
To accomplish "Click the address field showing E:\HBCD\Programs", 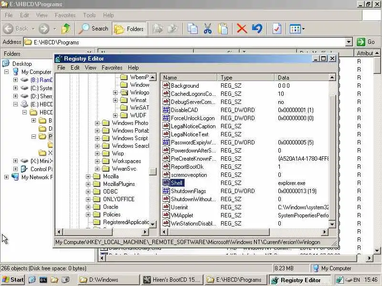I will click(184, 42).
